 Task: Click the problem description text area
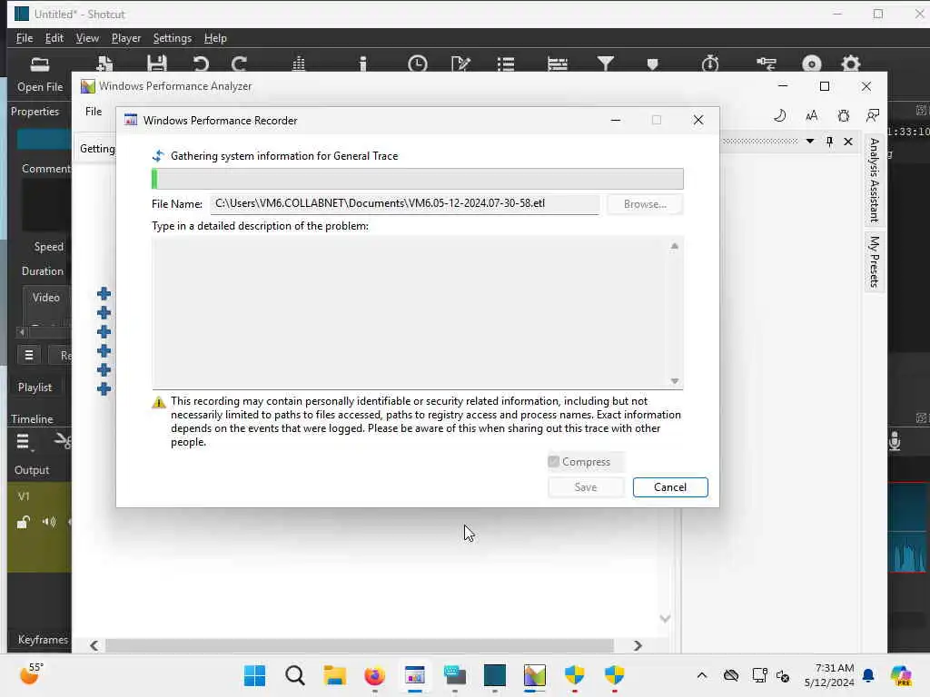[x=418, y=312]
